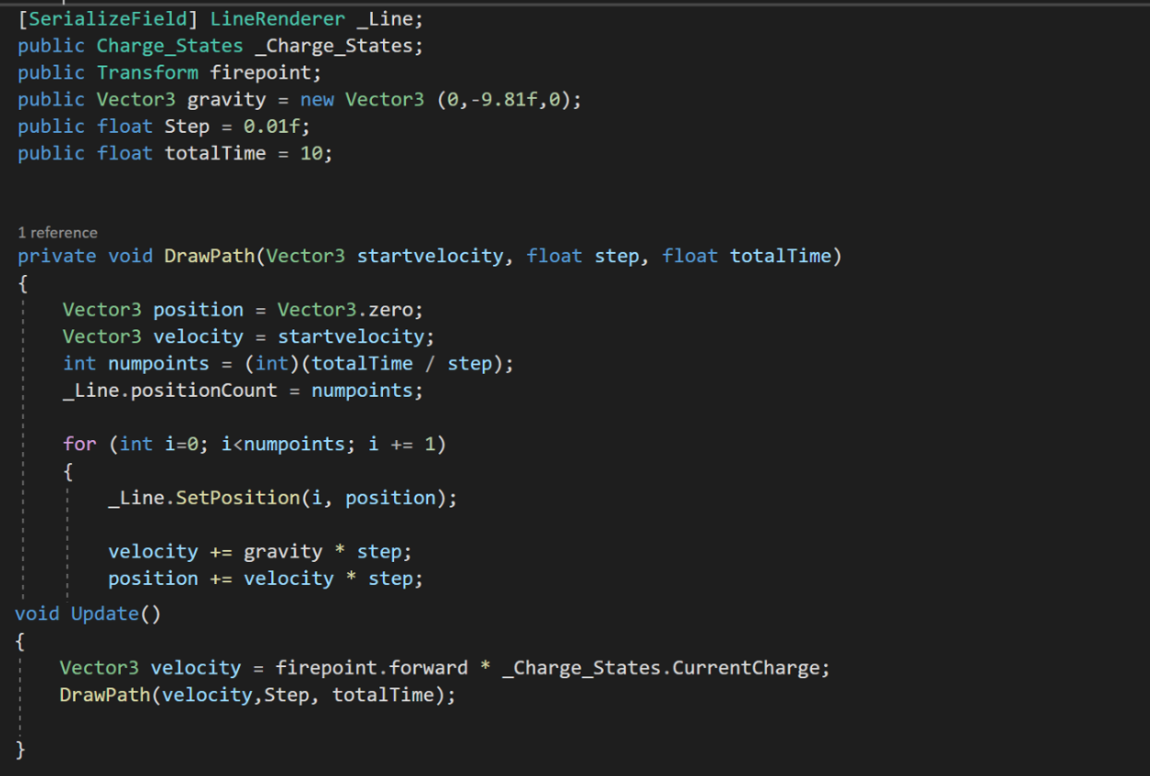Click the 0.01f Step value
Viewport: 1150px width, 776px height.
click(x=272, y=126)
